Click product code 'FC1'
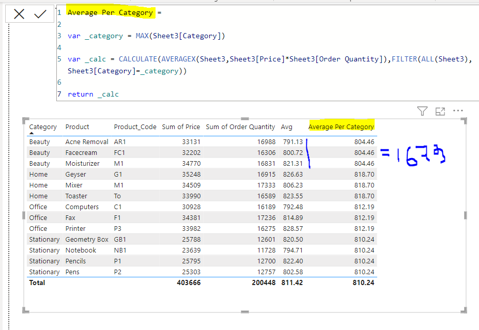The image size is (479, 330). [119, 153]
